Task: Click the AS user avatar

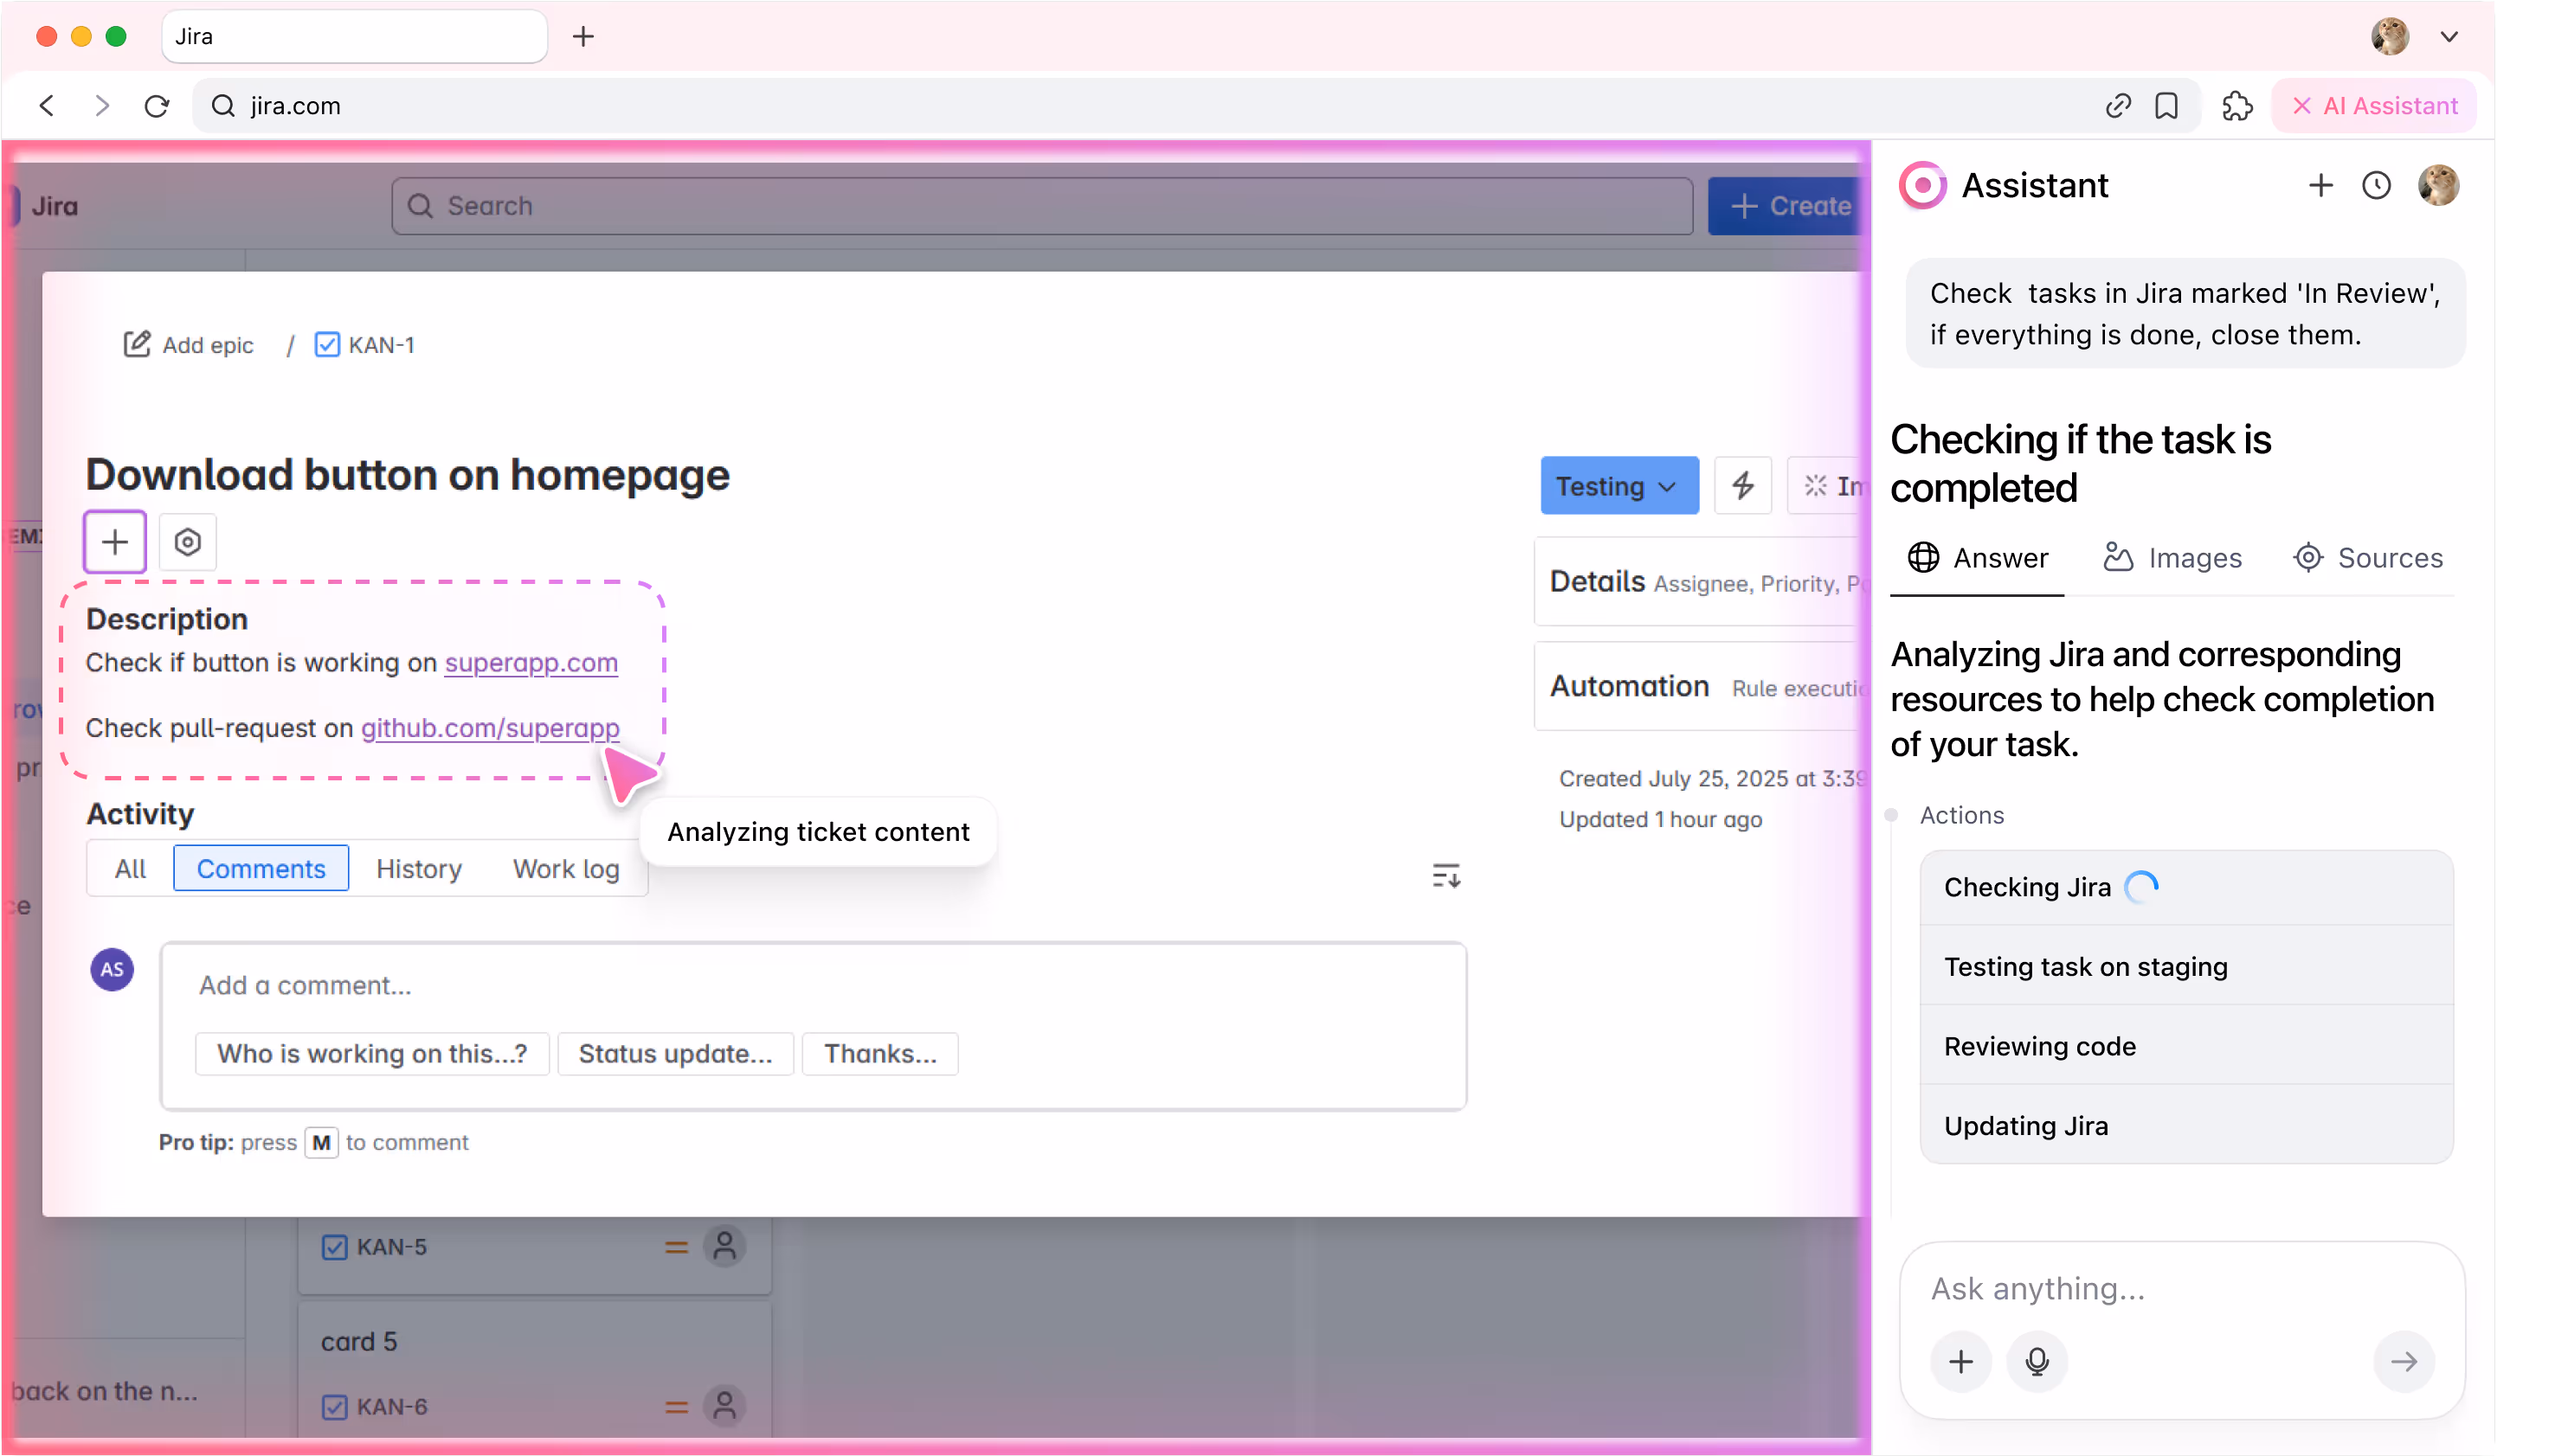Action: (x=112, y=970)
